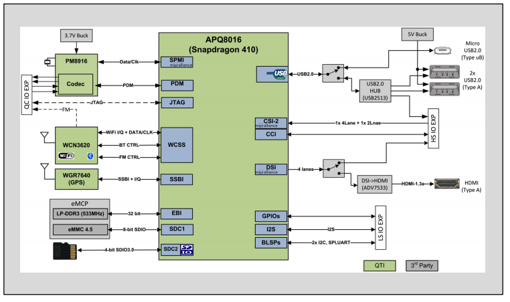Select the SPMI interface block
510x302 pixels.
[x=177, y=62]
